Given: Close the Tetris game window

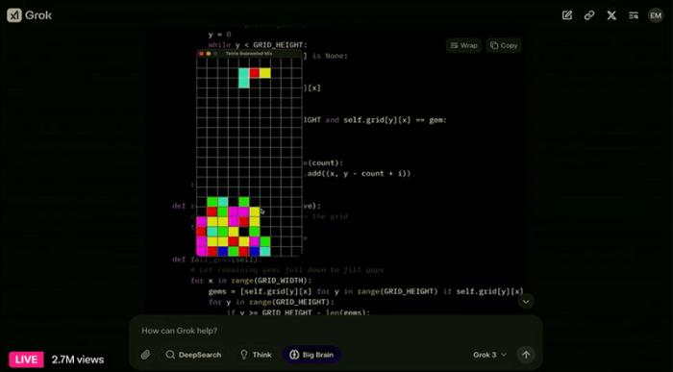Looking at the screenshot, I should (201, 54).
